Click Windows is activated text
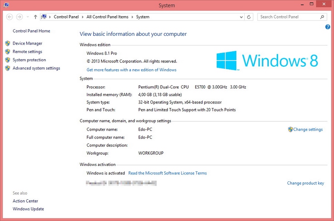Image resolution: width=334 pixels, height=221 pixels. click(x=106, y=173)
